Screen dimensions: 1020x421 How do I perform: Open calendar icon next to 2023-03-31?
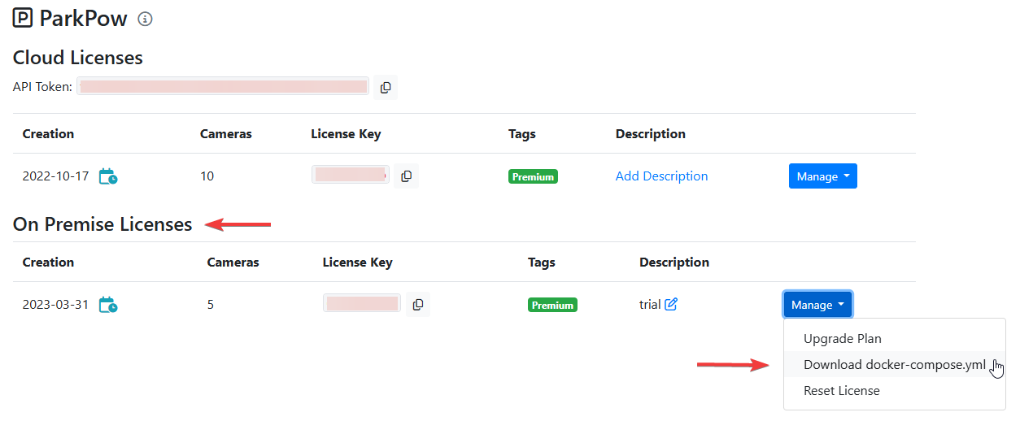(108, 305)
